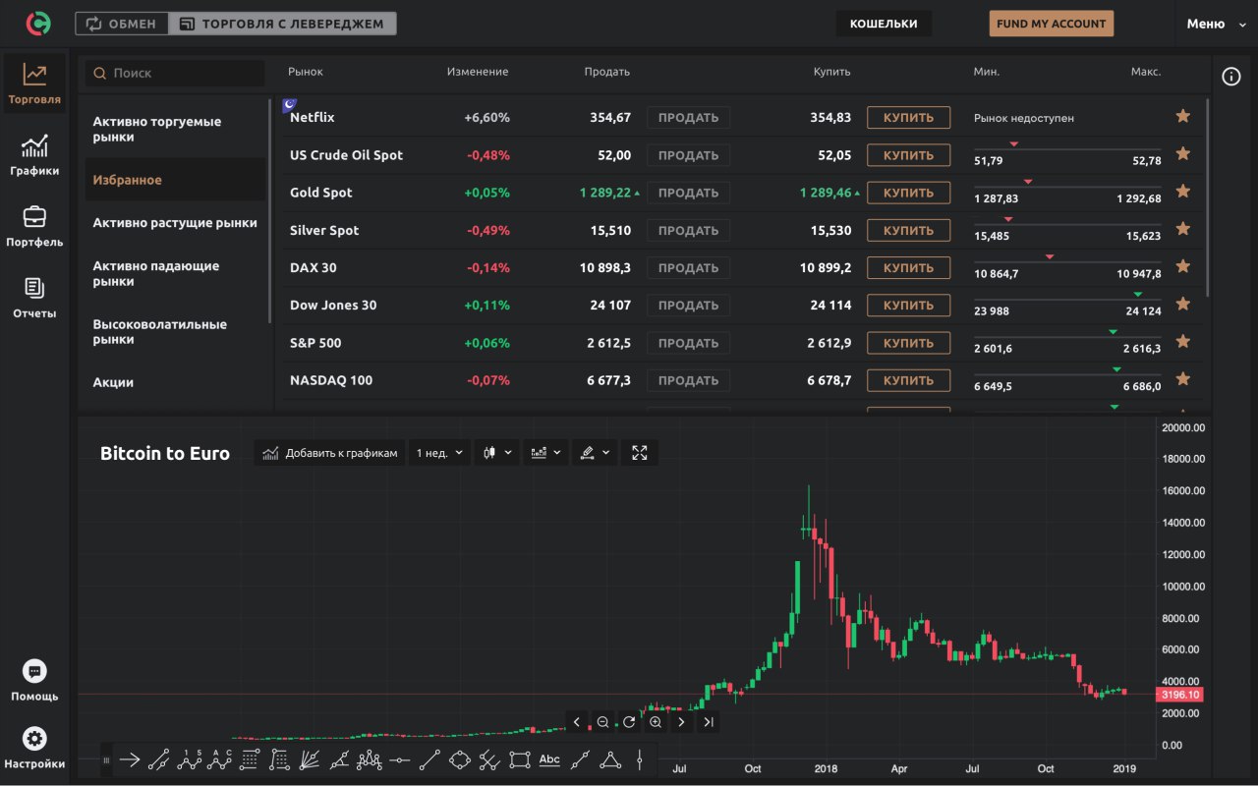Select the Избранное category
The height and width of the screenshot is (786, 1258).
coord(173,180)
